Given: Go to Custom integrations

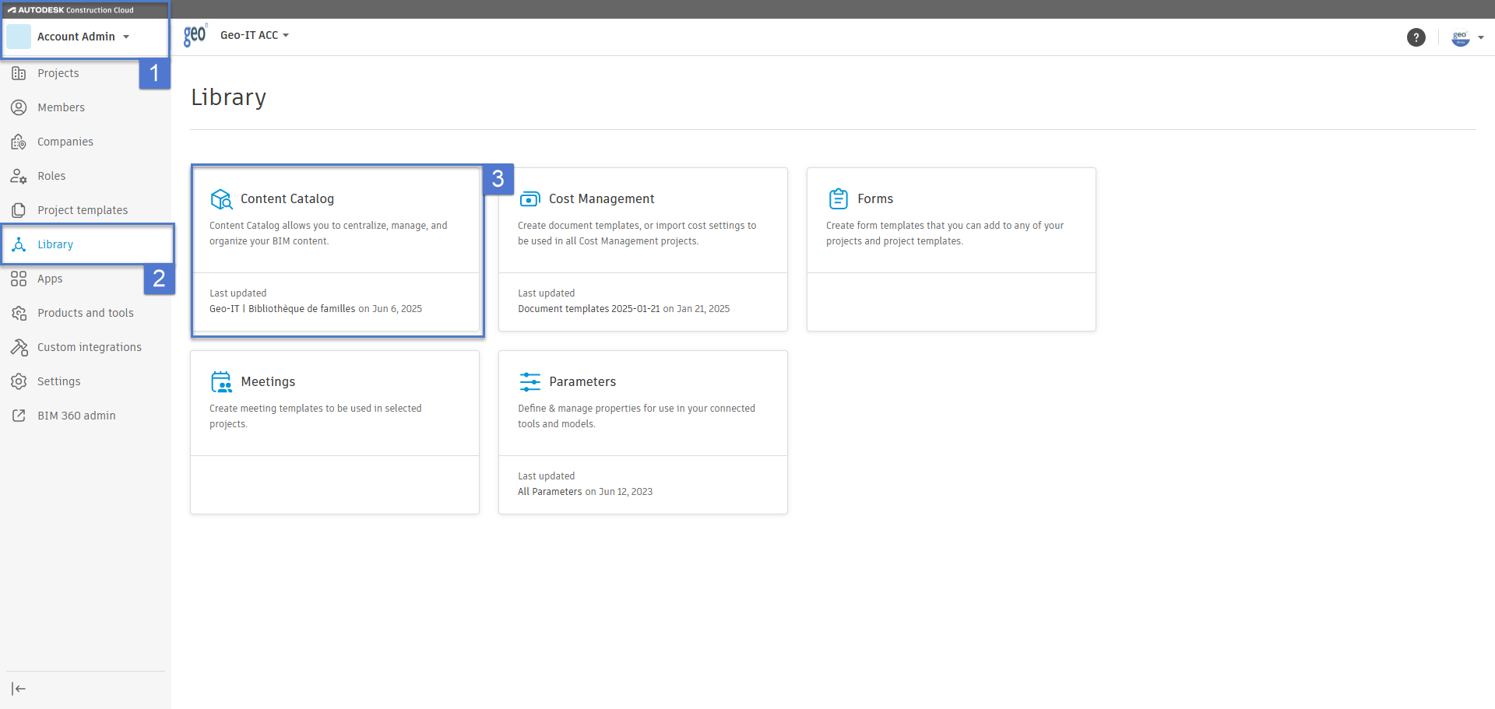Looking at the screenshot, I should tap(90, 347).
